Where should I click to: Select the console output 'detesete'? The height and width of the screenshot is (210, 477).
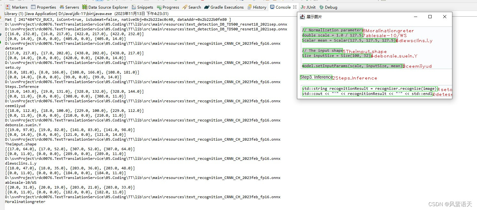[14, 48]
